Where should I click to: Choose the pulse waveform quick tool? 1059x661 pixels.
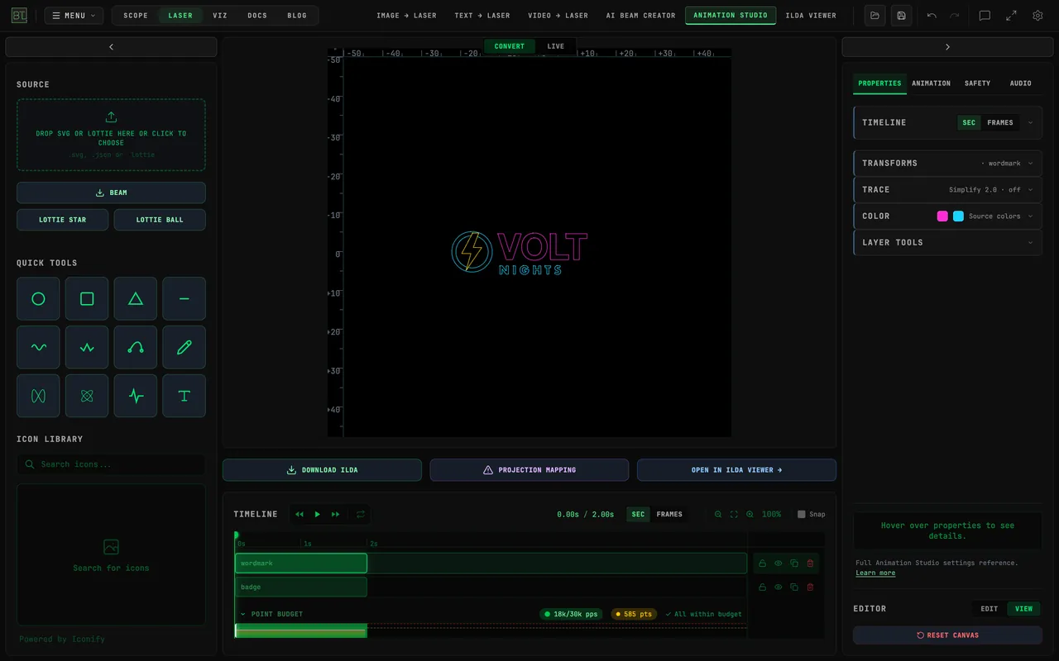(x=136, y=397)
